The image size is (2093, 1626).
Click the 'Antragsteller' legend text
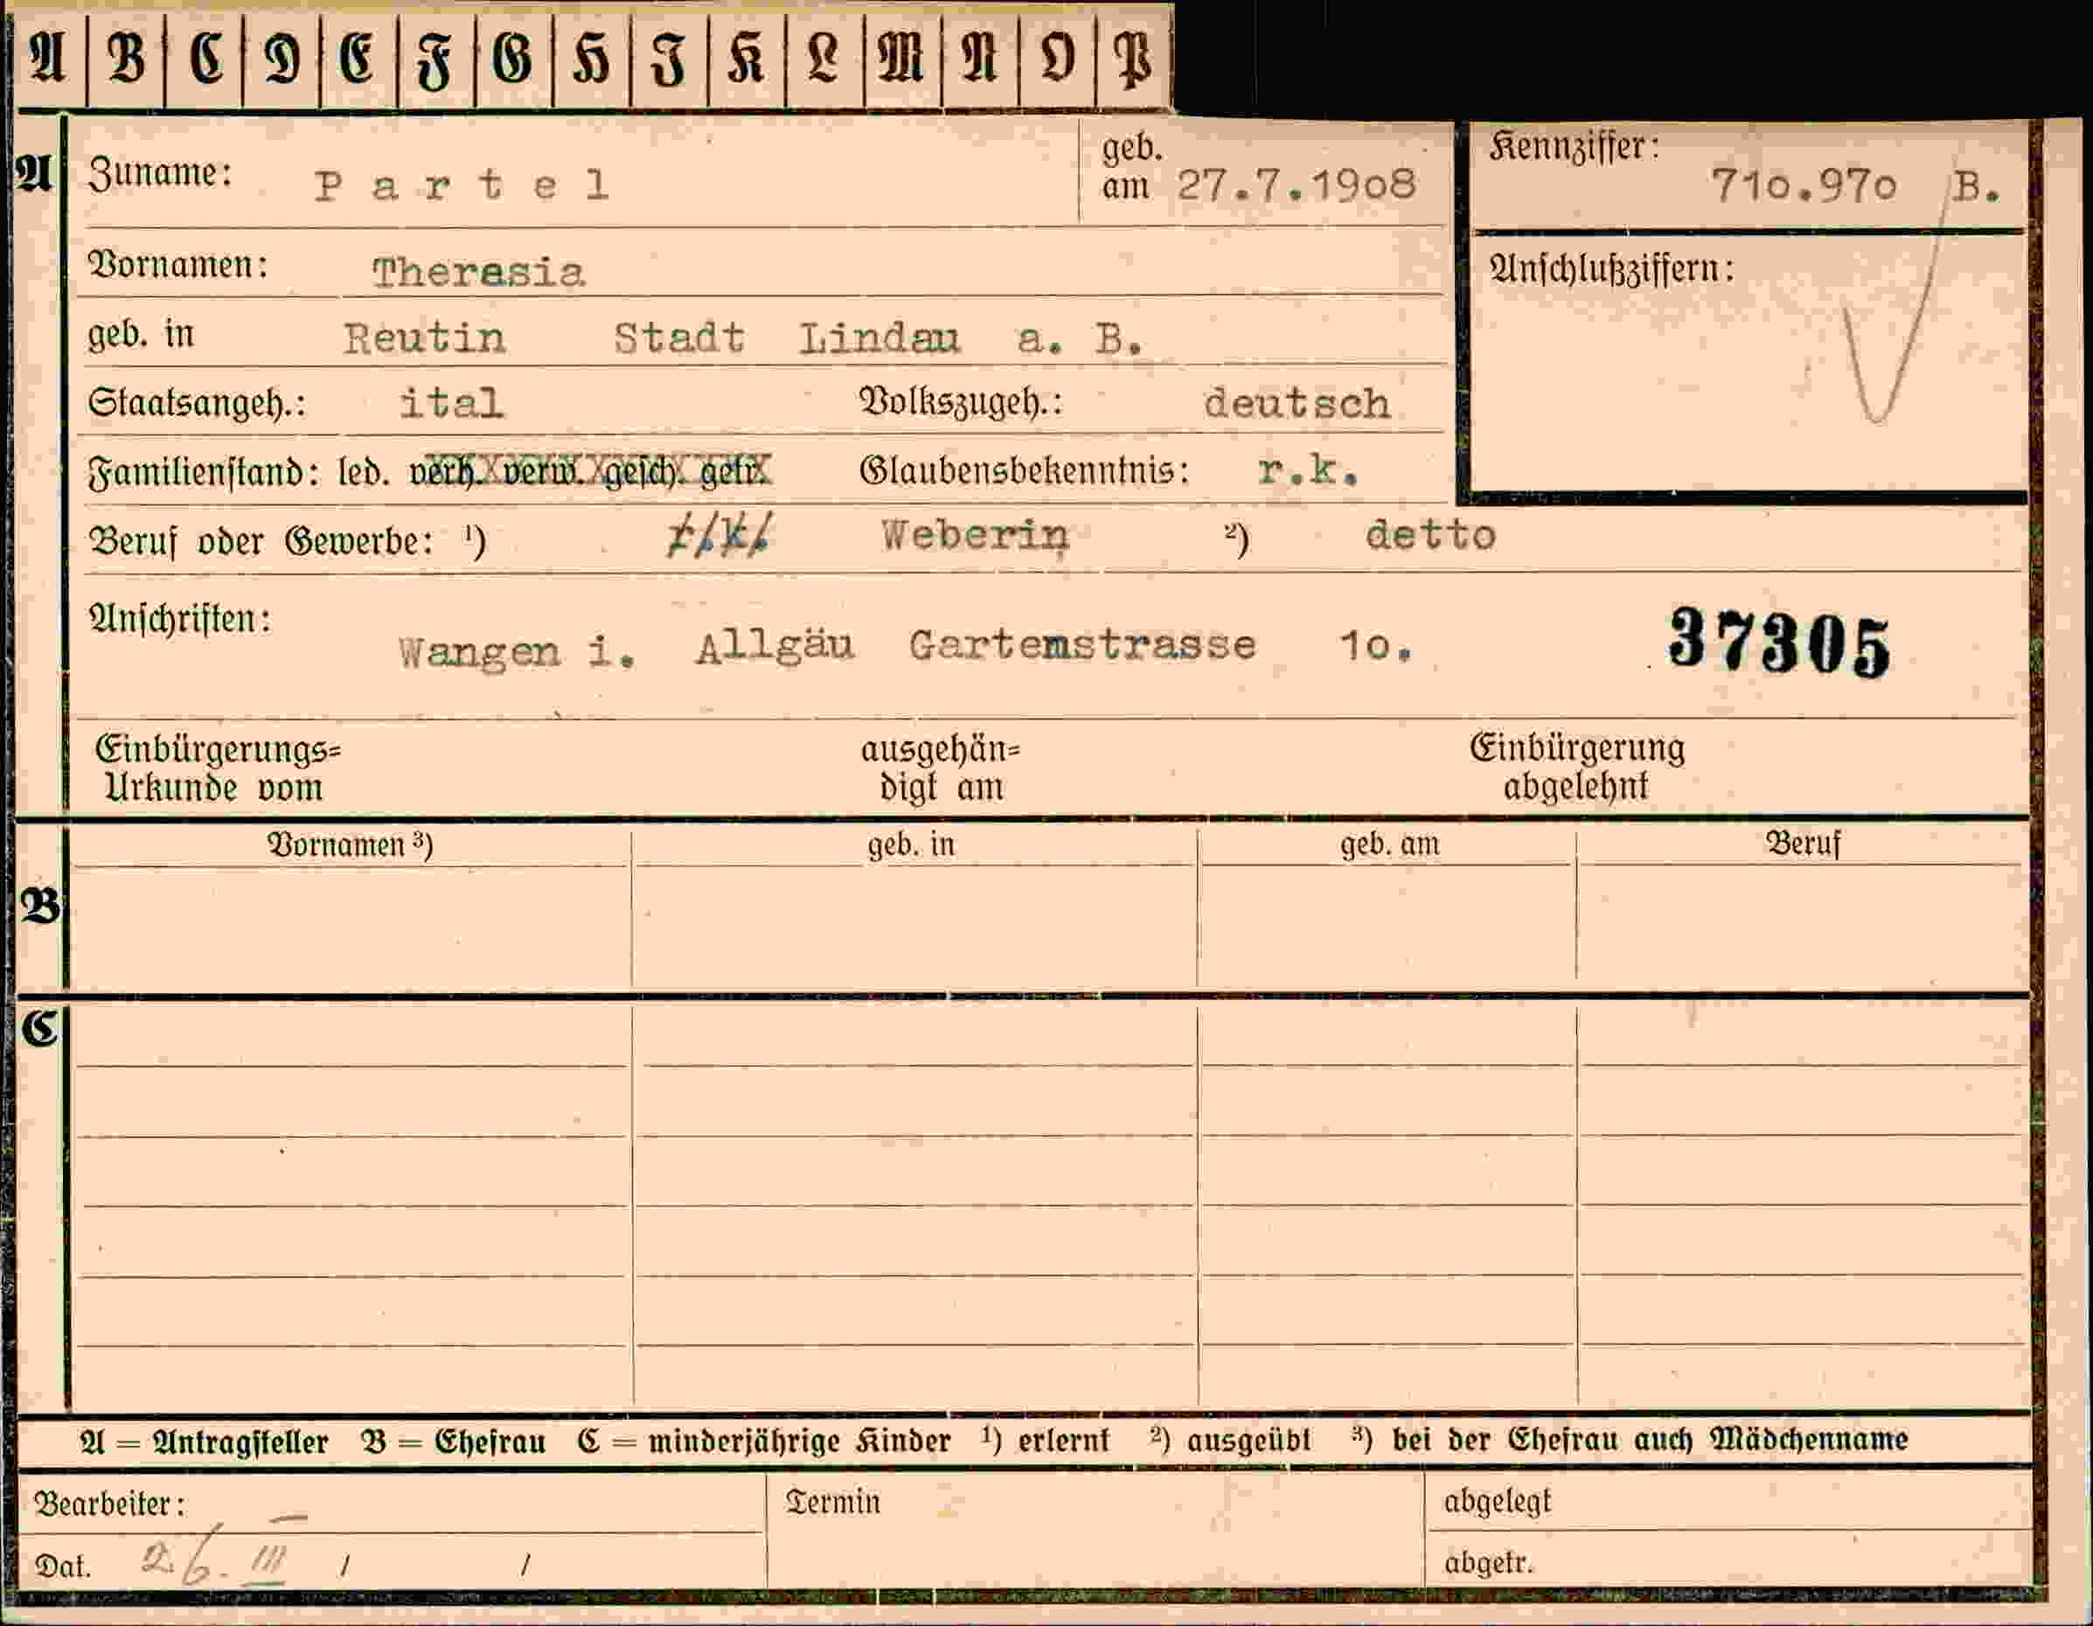pos(240,1442)
